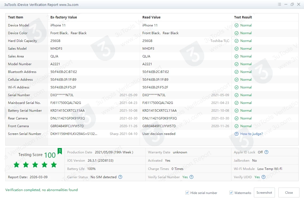Click the Test Item column header

(x=15, y=17)
